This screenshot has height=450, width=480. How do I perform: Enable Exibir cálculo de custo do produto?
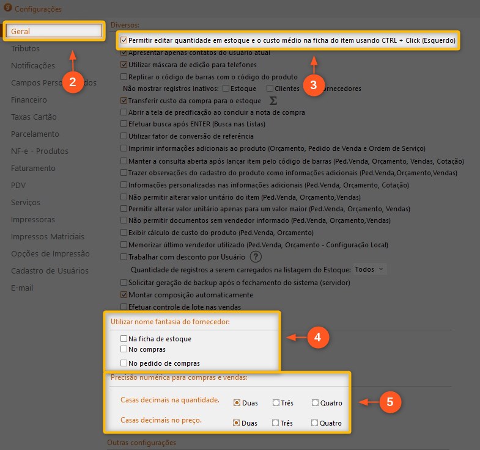(124, 233)
